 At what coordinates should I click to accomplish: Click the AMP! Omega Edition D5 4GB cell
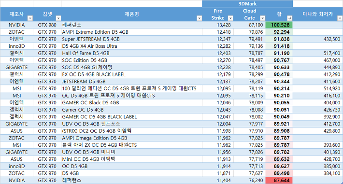[132, 138]
